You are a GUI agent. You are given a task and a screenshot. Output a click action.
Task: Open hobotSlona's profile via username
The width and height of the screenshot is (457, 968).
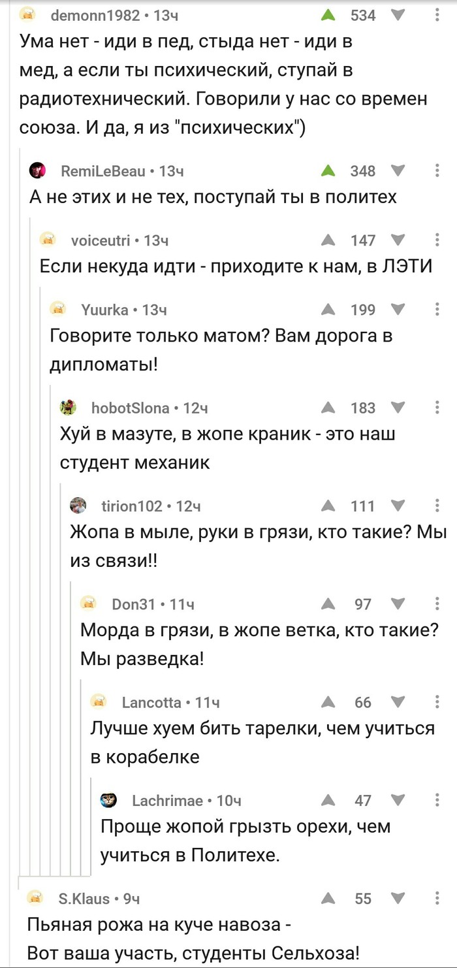click(131, 408)
